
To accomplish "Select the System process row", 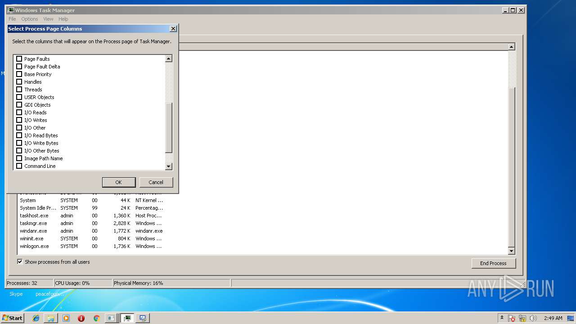I will pos(91,200).
